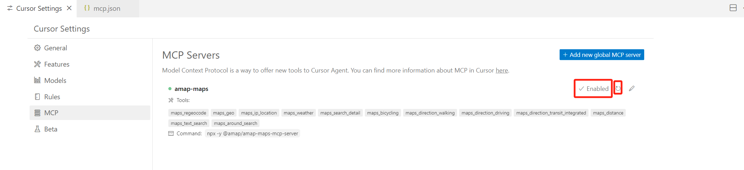Go to the Models settings section
744x170 pixels.
point(55,80)
